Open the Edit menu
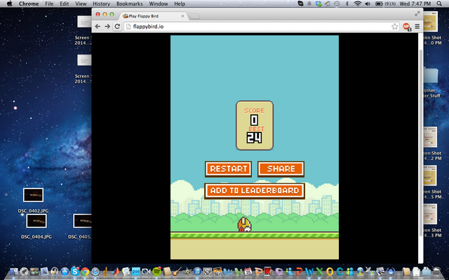449x280 pixels. pos(64,3)
